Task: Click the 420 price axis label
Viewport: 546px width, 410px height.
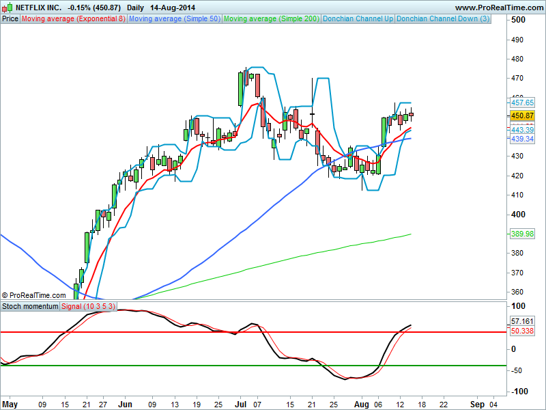Action: point(517,176)
